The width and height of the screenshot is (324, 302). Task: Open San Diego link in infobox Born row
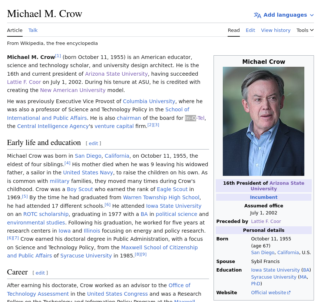pos(262,253)
